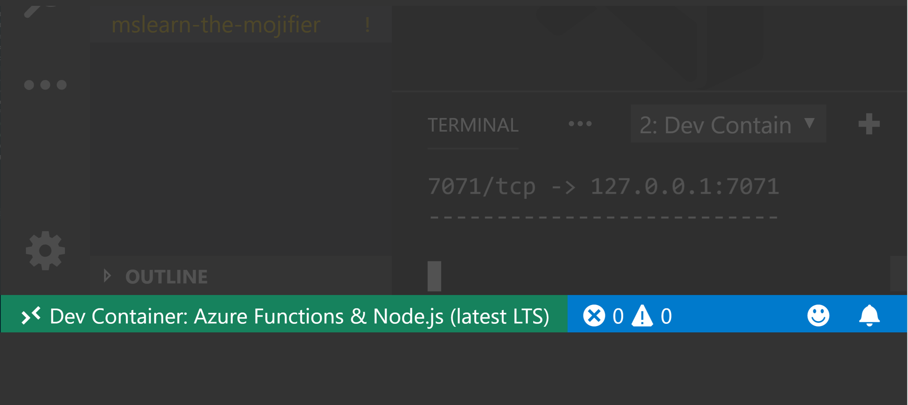Open remote menu from Dev Container label
The height and width of the screenshot is (405, 908).
(299, 316)
